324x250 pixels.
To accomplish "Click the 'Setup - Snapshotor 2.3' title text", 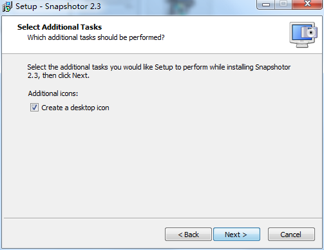I will tap(58, 6).
